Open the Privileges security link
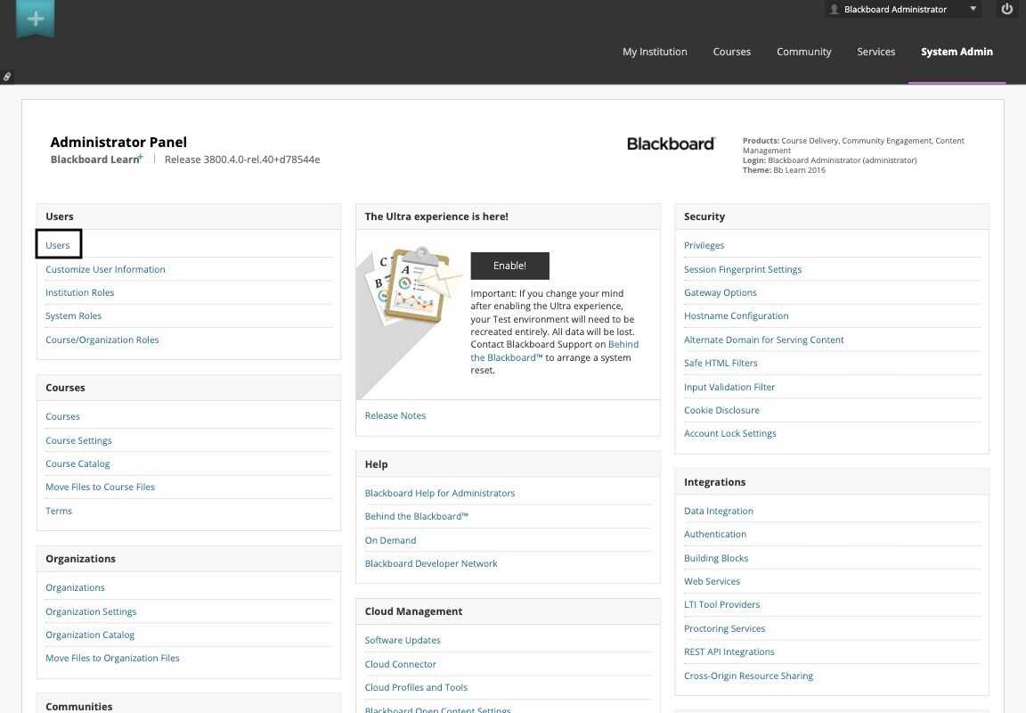Viewport: 1026px width, 713px height. click(704, 245)
